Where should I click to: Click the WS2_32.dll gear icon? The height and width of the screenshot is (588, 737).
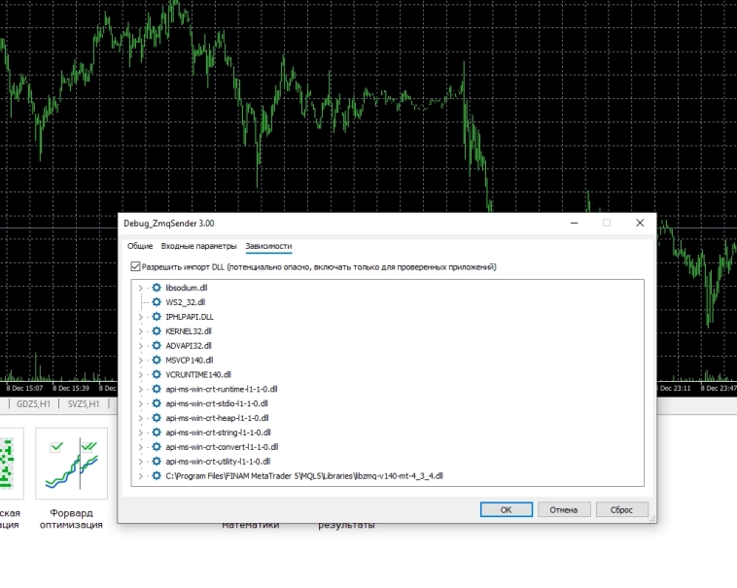pyautogui.click(x=157, y=302)
